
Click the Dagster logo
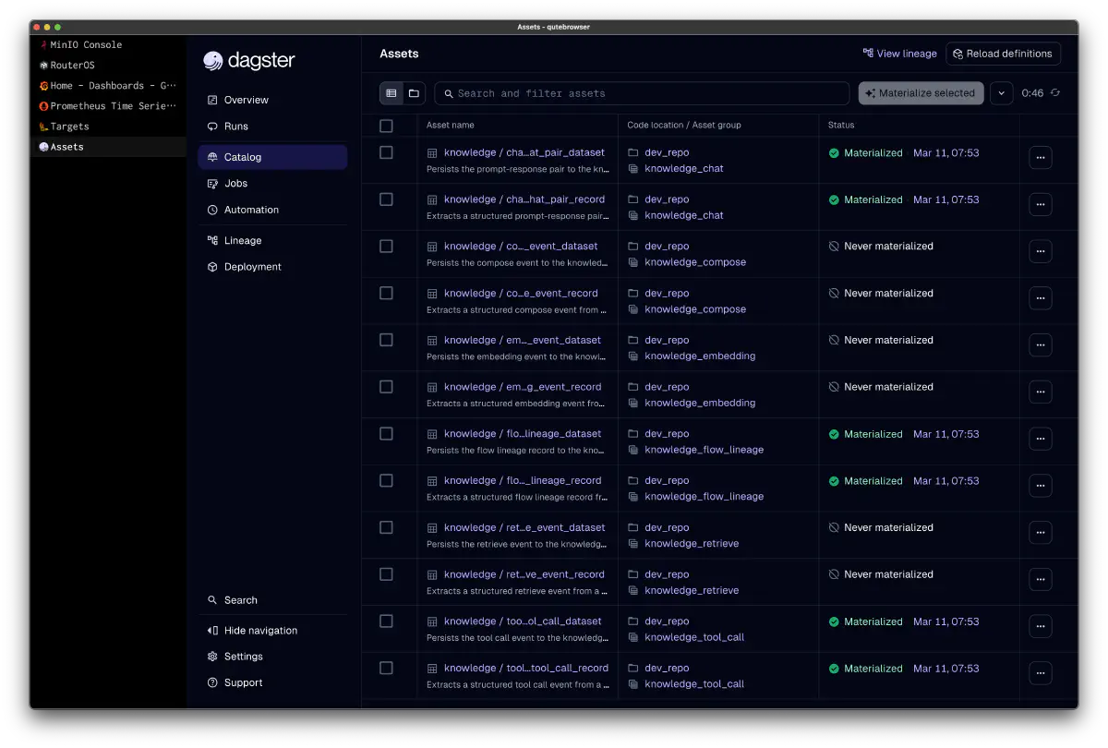coord(249,61)
